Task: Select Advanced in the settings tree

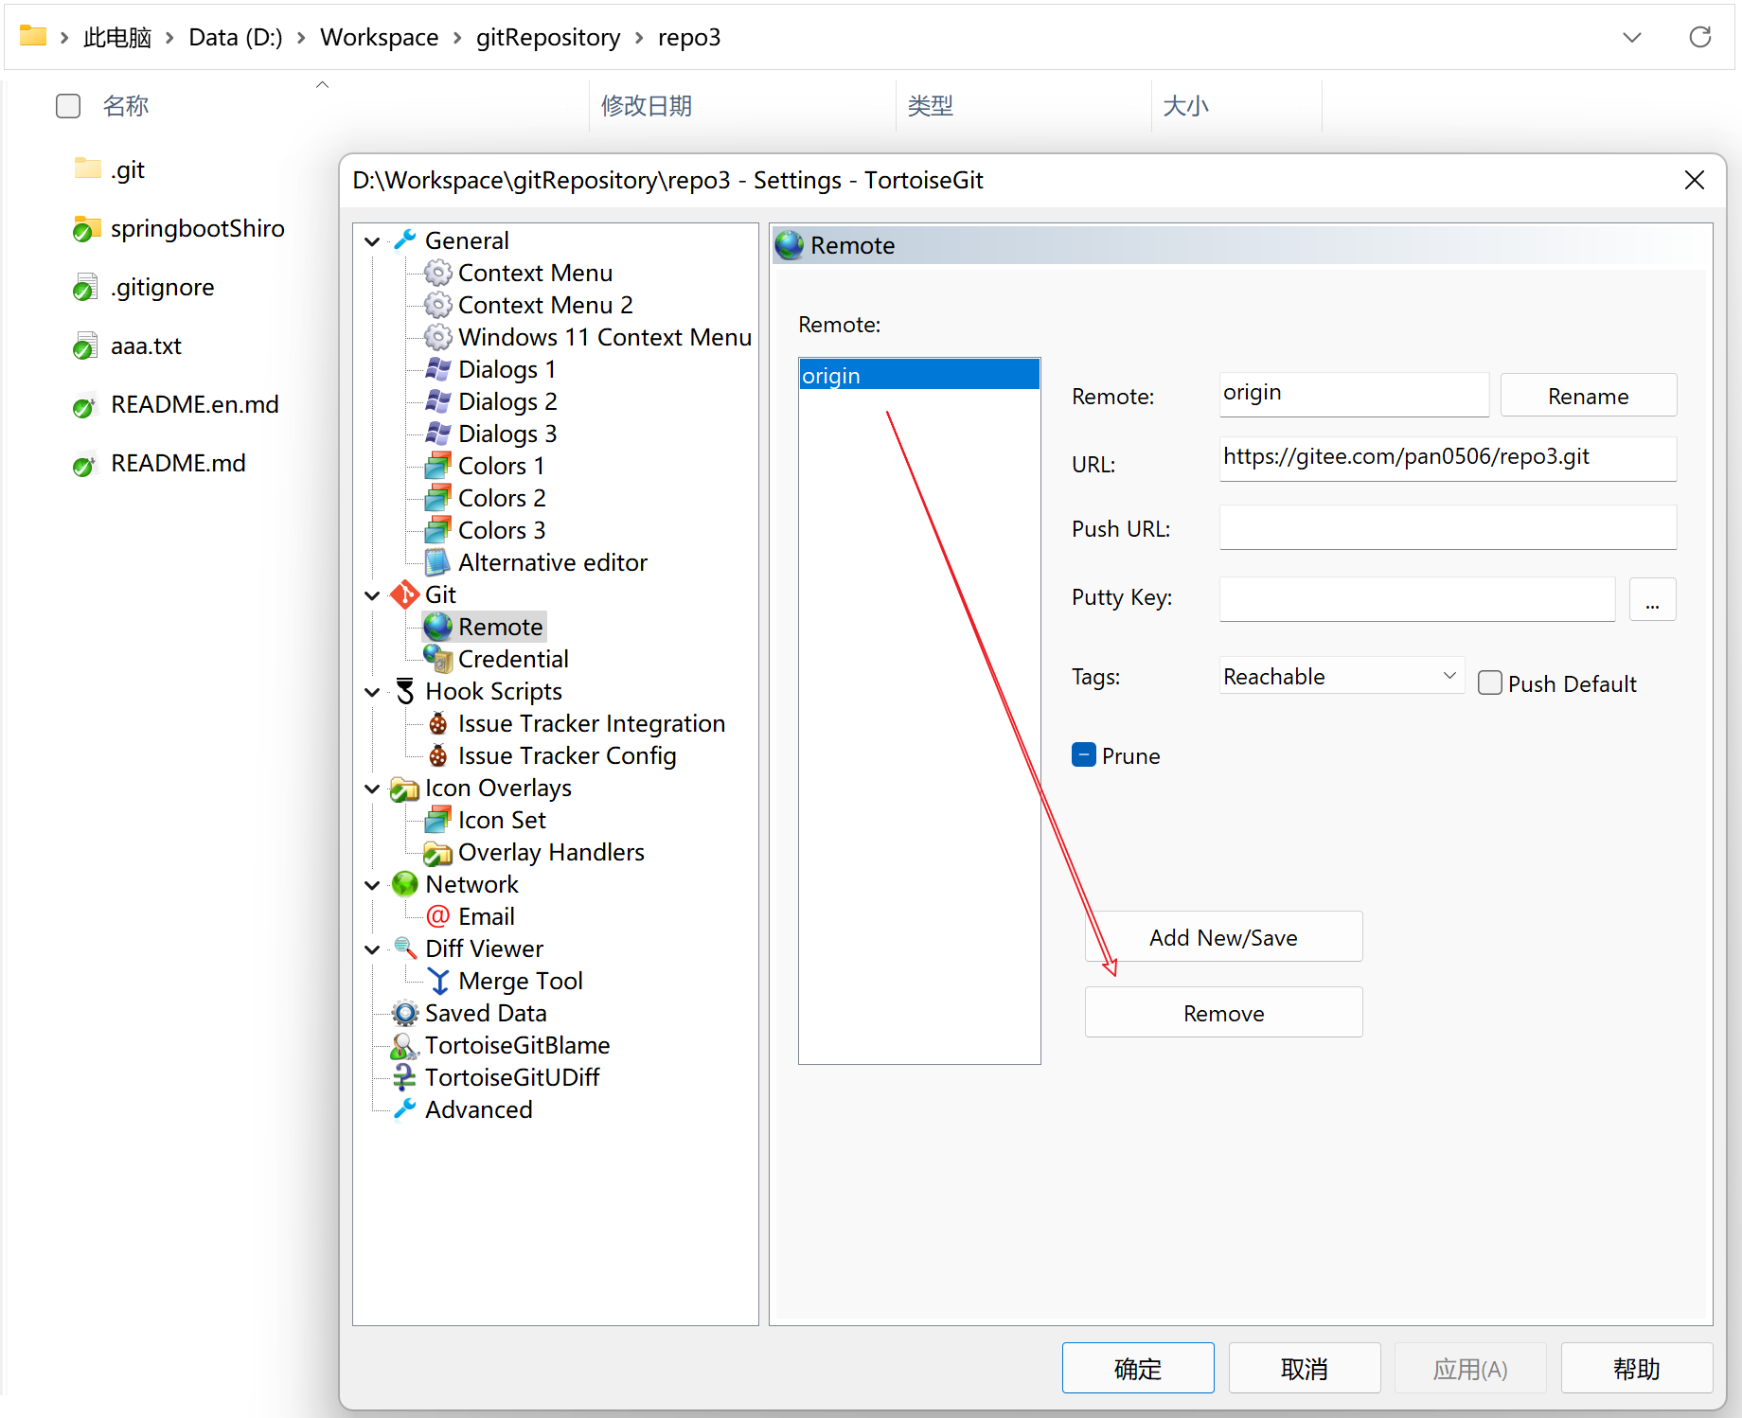Action: point(478,1109)
